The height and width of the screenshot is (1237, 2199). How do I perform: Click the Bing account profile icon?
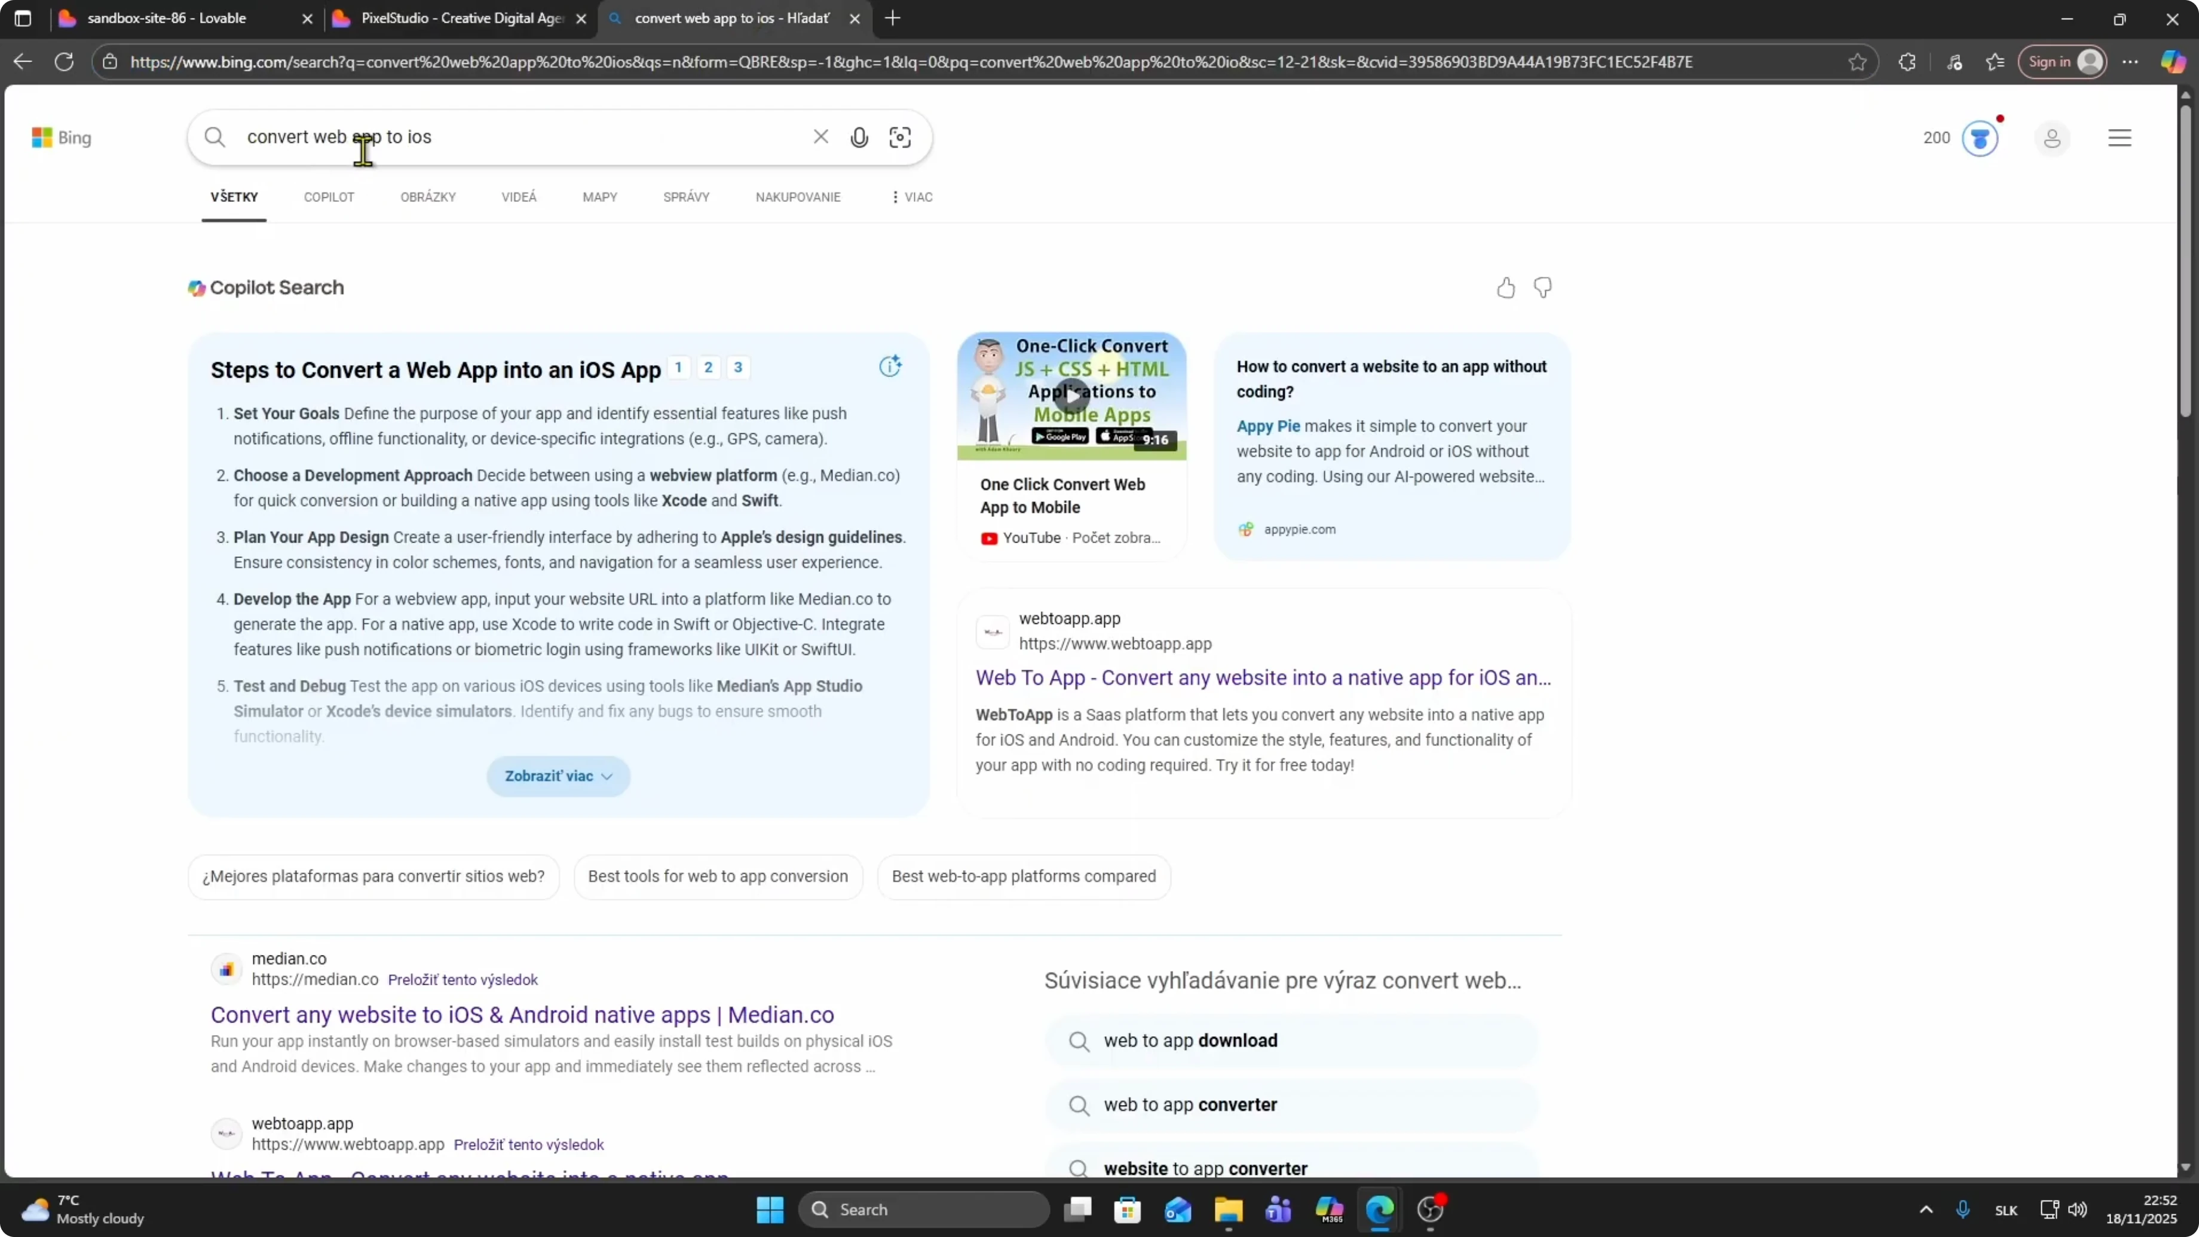point(2052,138)
